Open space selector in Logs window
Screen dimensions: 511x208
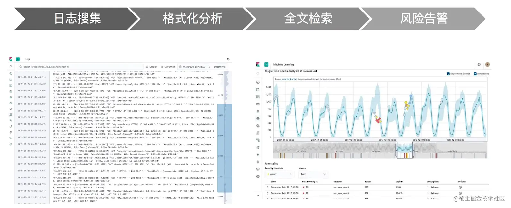[18, 59]
